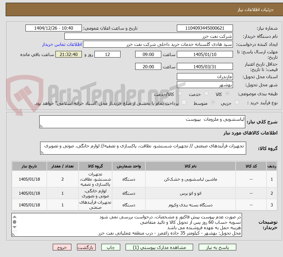Click the remaining time 21:32:40 field
283x257 pixels.
click(69, 54)
